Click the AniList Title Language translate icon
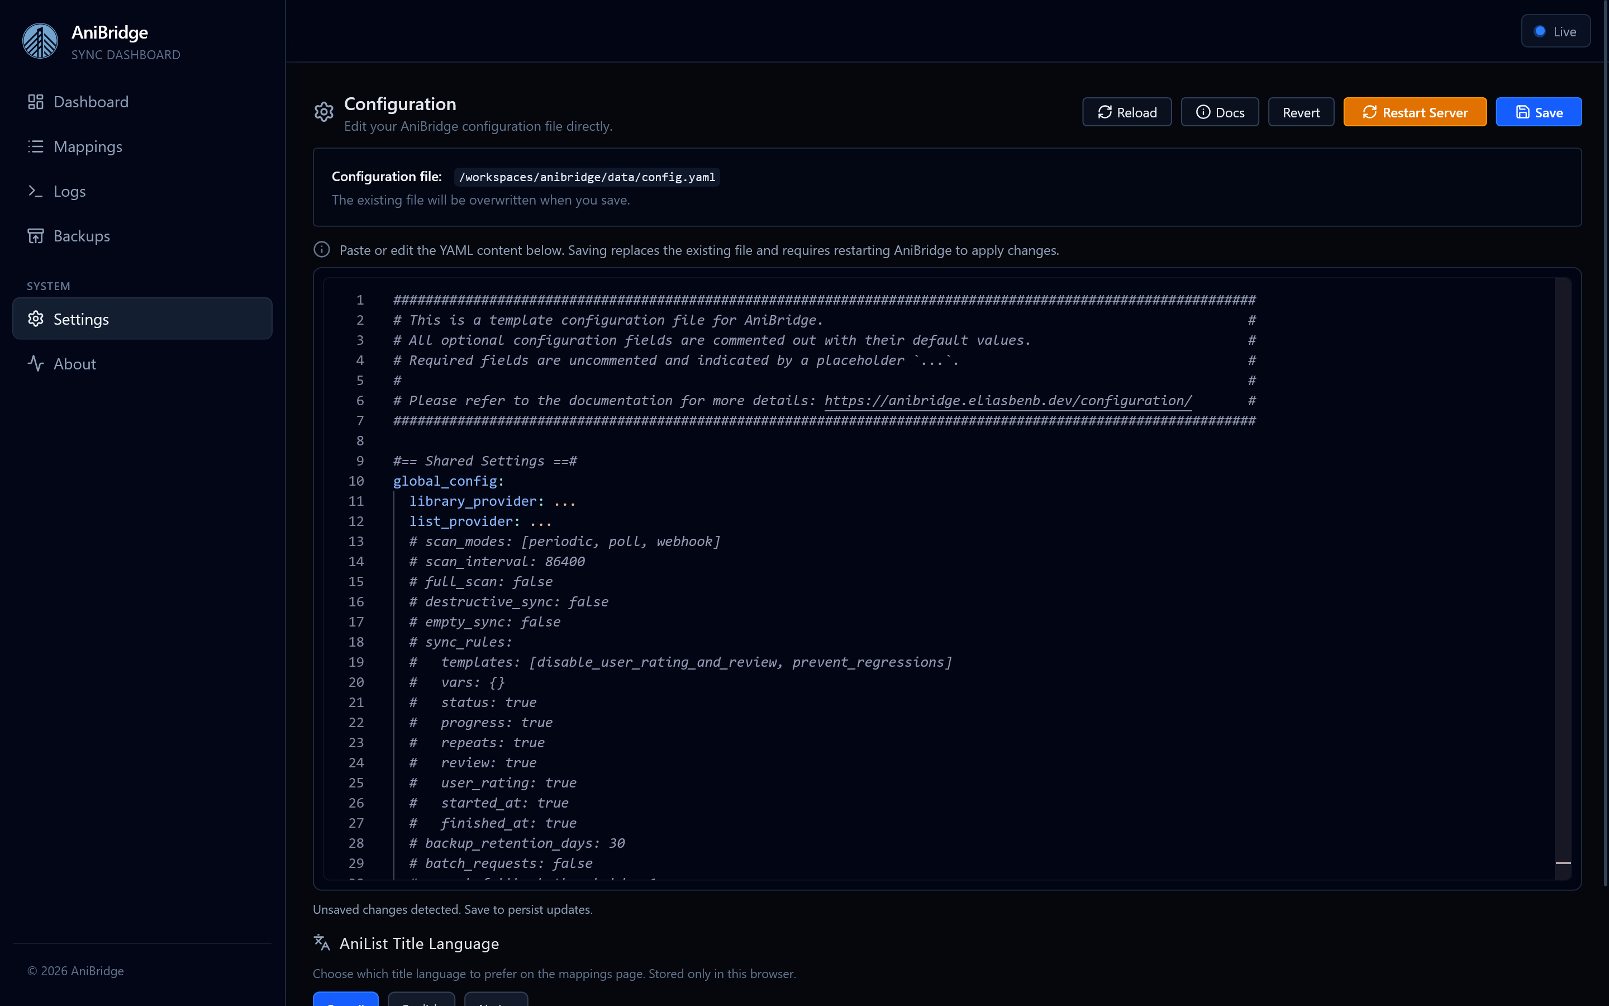The image size is (1609, 1006). click(x=322, y=943)
